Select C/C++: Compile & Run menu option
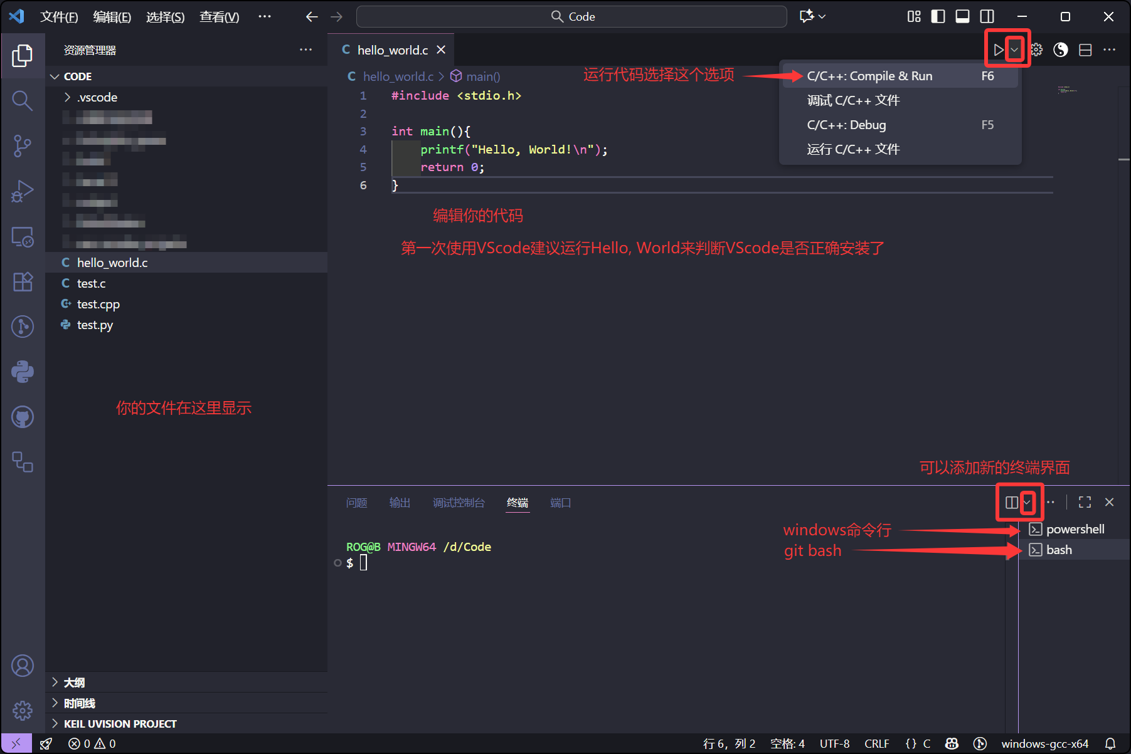Image resolution: width=1131 pixels, height=754 pixels. pyautogui.click(x=869, y=76)
